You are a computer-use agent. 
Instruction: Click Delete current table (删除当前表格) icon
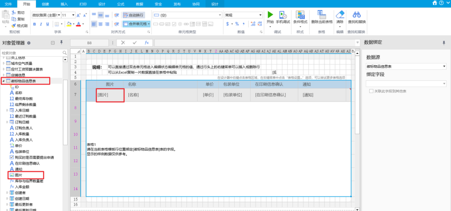(321, 15)
